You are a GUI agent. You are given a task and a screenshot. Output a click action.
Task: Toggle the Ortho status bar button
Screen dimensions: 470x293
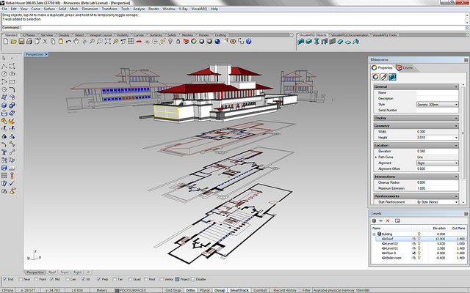189,290
